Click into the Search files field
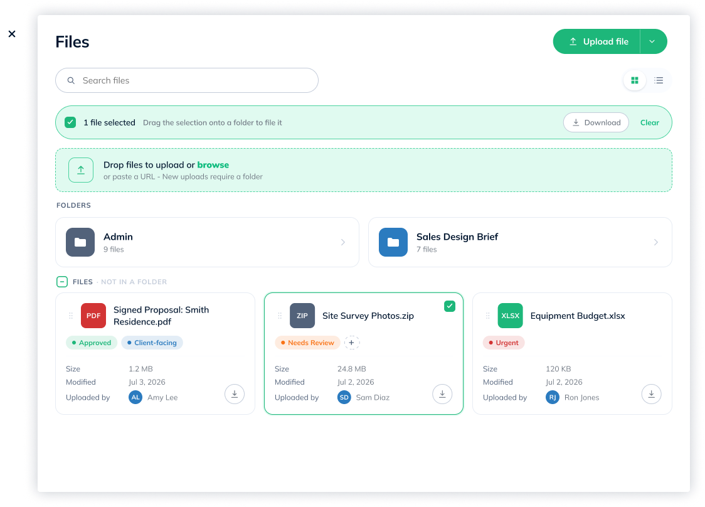 tap(186, 80)
